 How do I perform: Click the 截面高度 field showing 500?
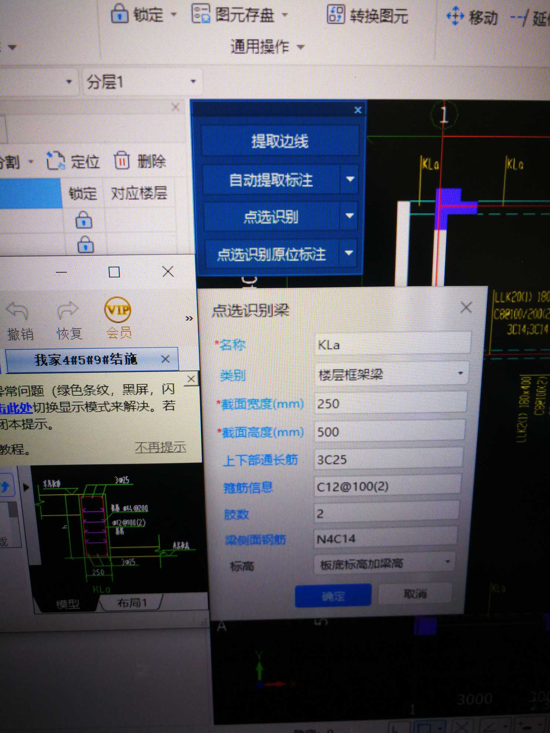pyautogui.click(x=389, y=431)
